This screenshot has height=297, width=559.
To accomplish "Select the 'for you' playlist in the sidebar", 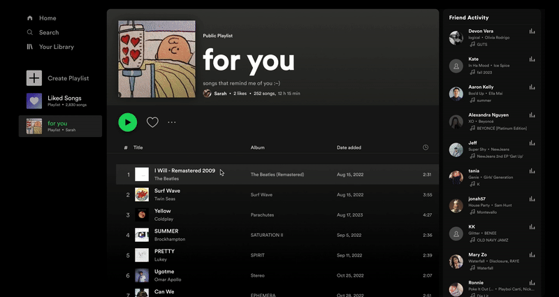I will coord(60,126).
